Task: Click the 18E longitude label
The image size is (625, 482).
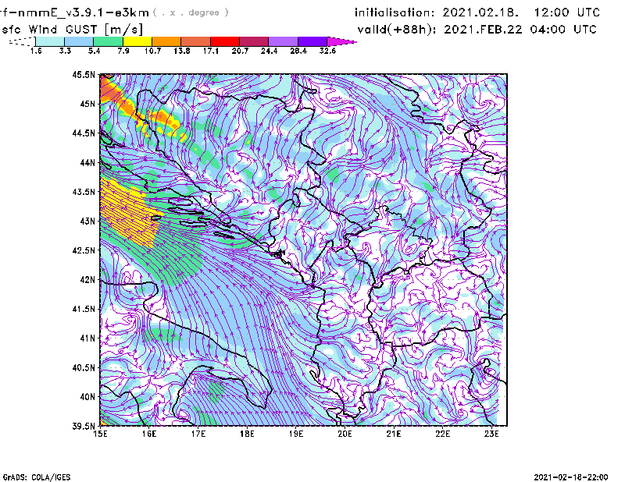Action: [x=247, y=434]
